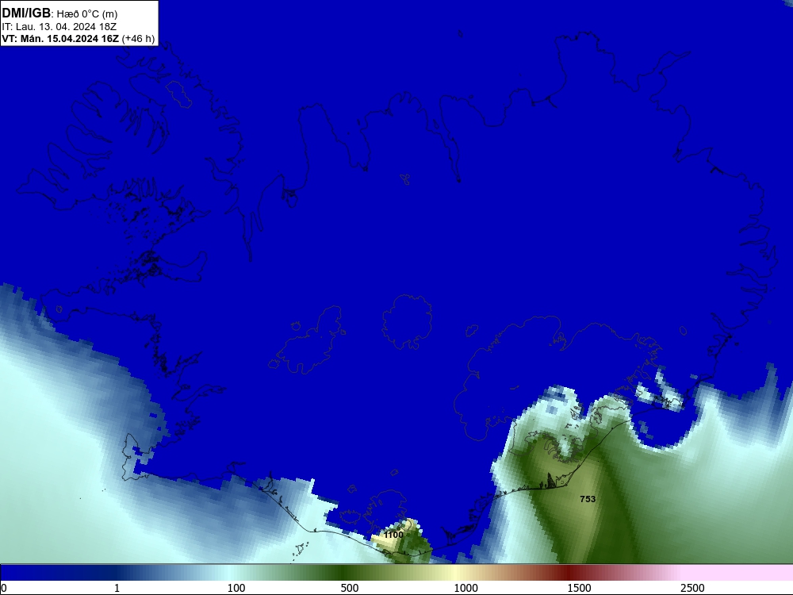793x595 pixels.
Task: Click the 753 value label on the map
Action: [588, 499]
